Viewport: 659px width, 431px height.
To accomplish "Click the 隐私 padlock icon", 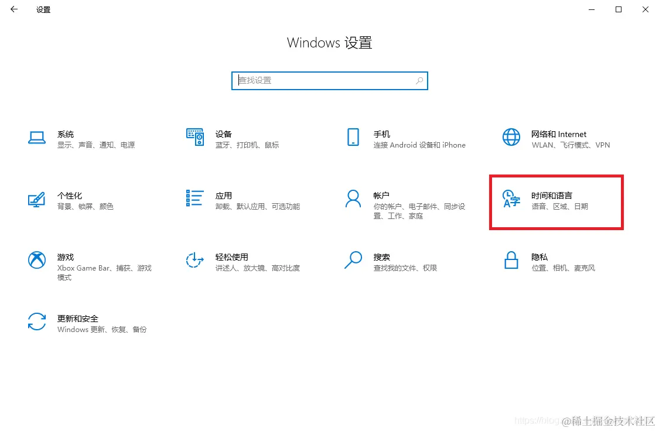I will tap(511, 260).
